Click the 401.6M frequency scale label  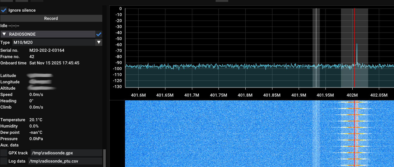click(x=138, y=95)
